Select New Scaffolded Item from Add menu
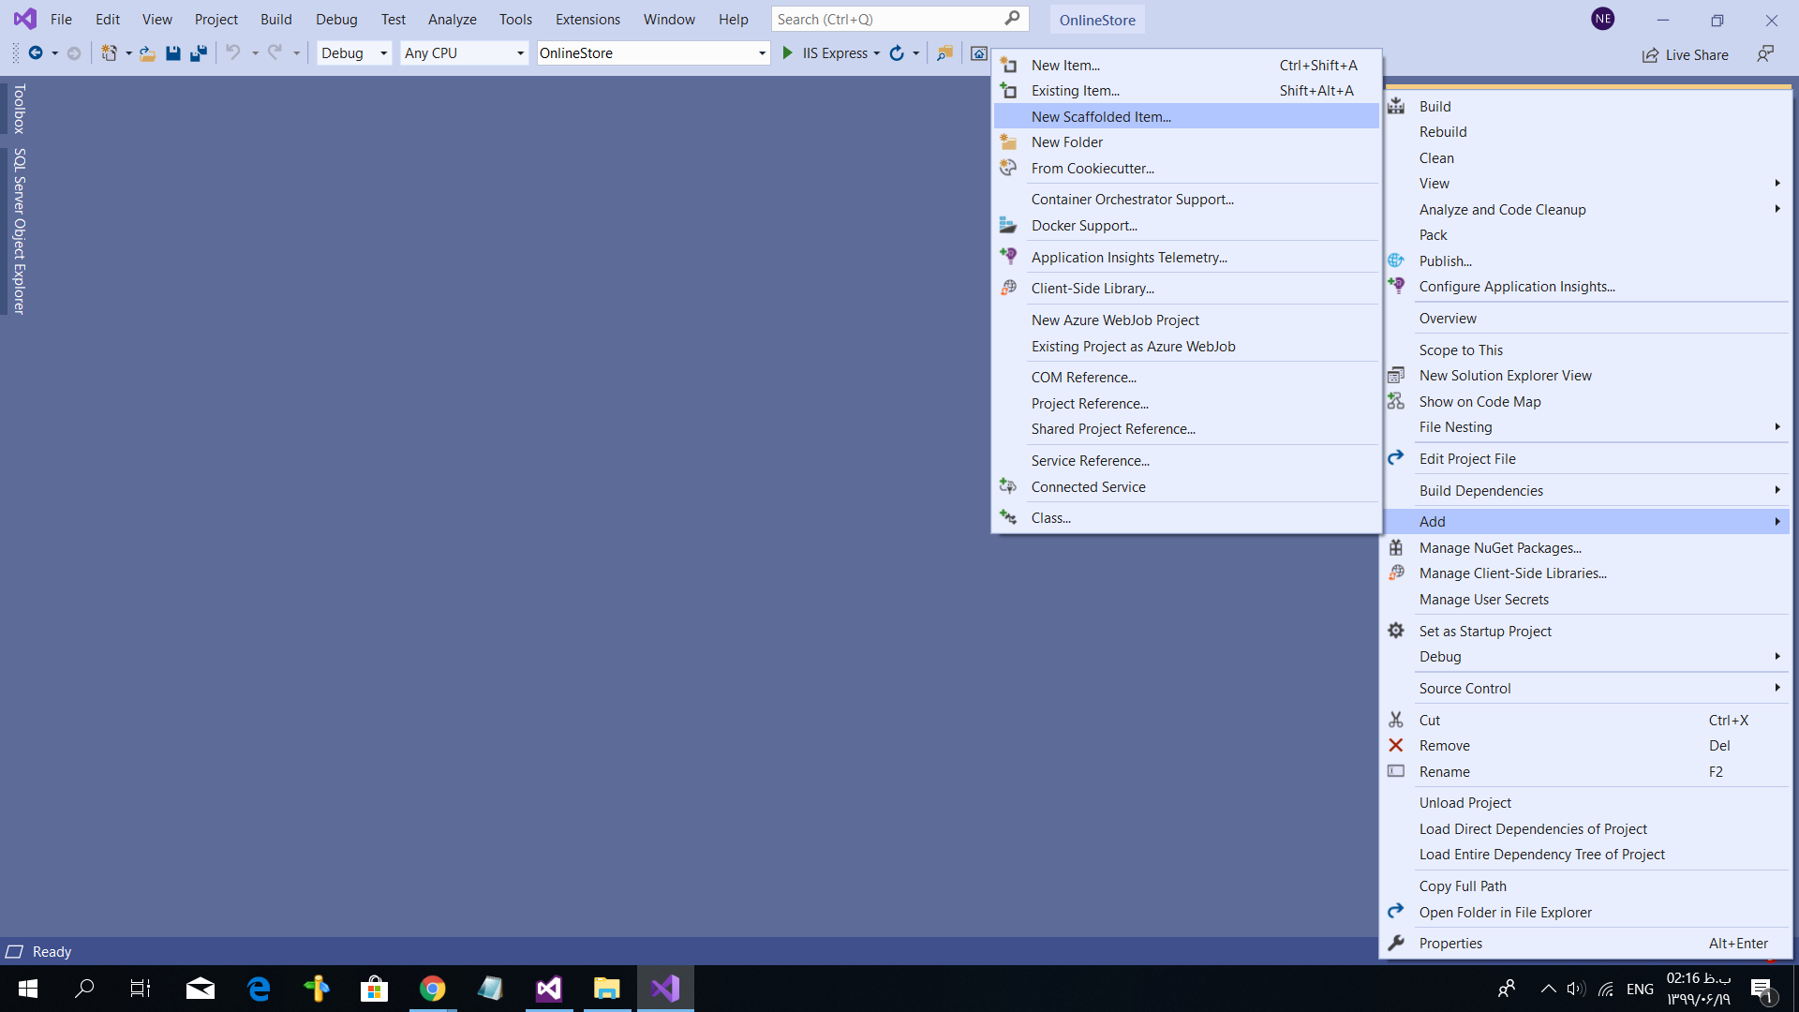 pyautogui.click(x=1101, y=117)
